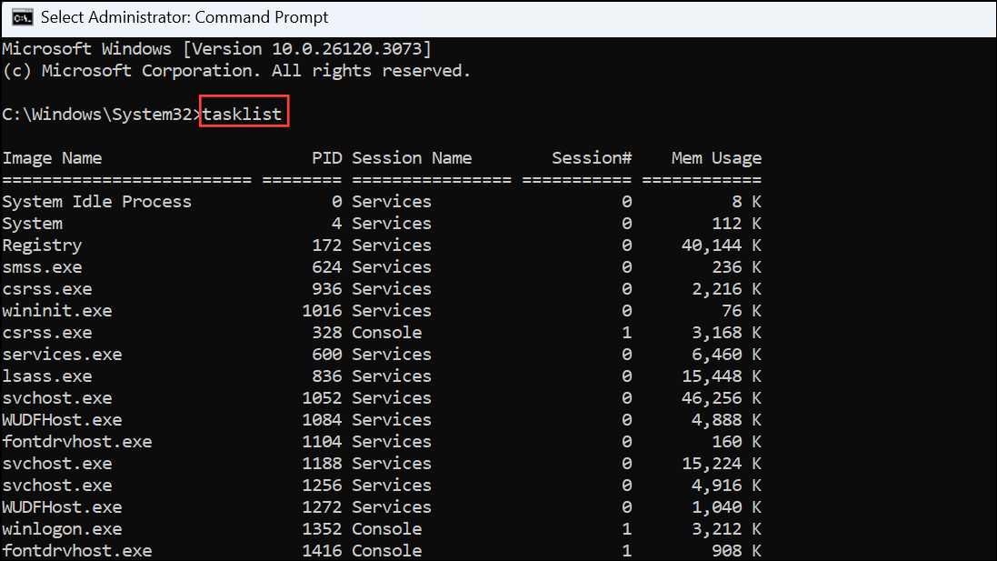Viewport: 997px width, 561px height.
Task: Select the fontdrvhost.exe entry with PID 1416
Action: point(76,550)
